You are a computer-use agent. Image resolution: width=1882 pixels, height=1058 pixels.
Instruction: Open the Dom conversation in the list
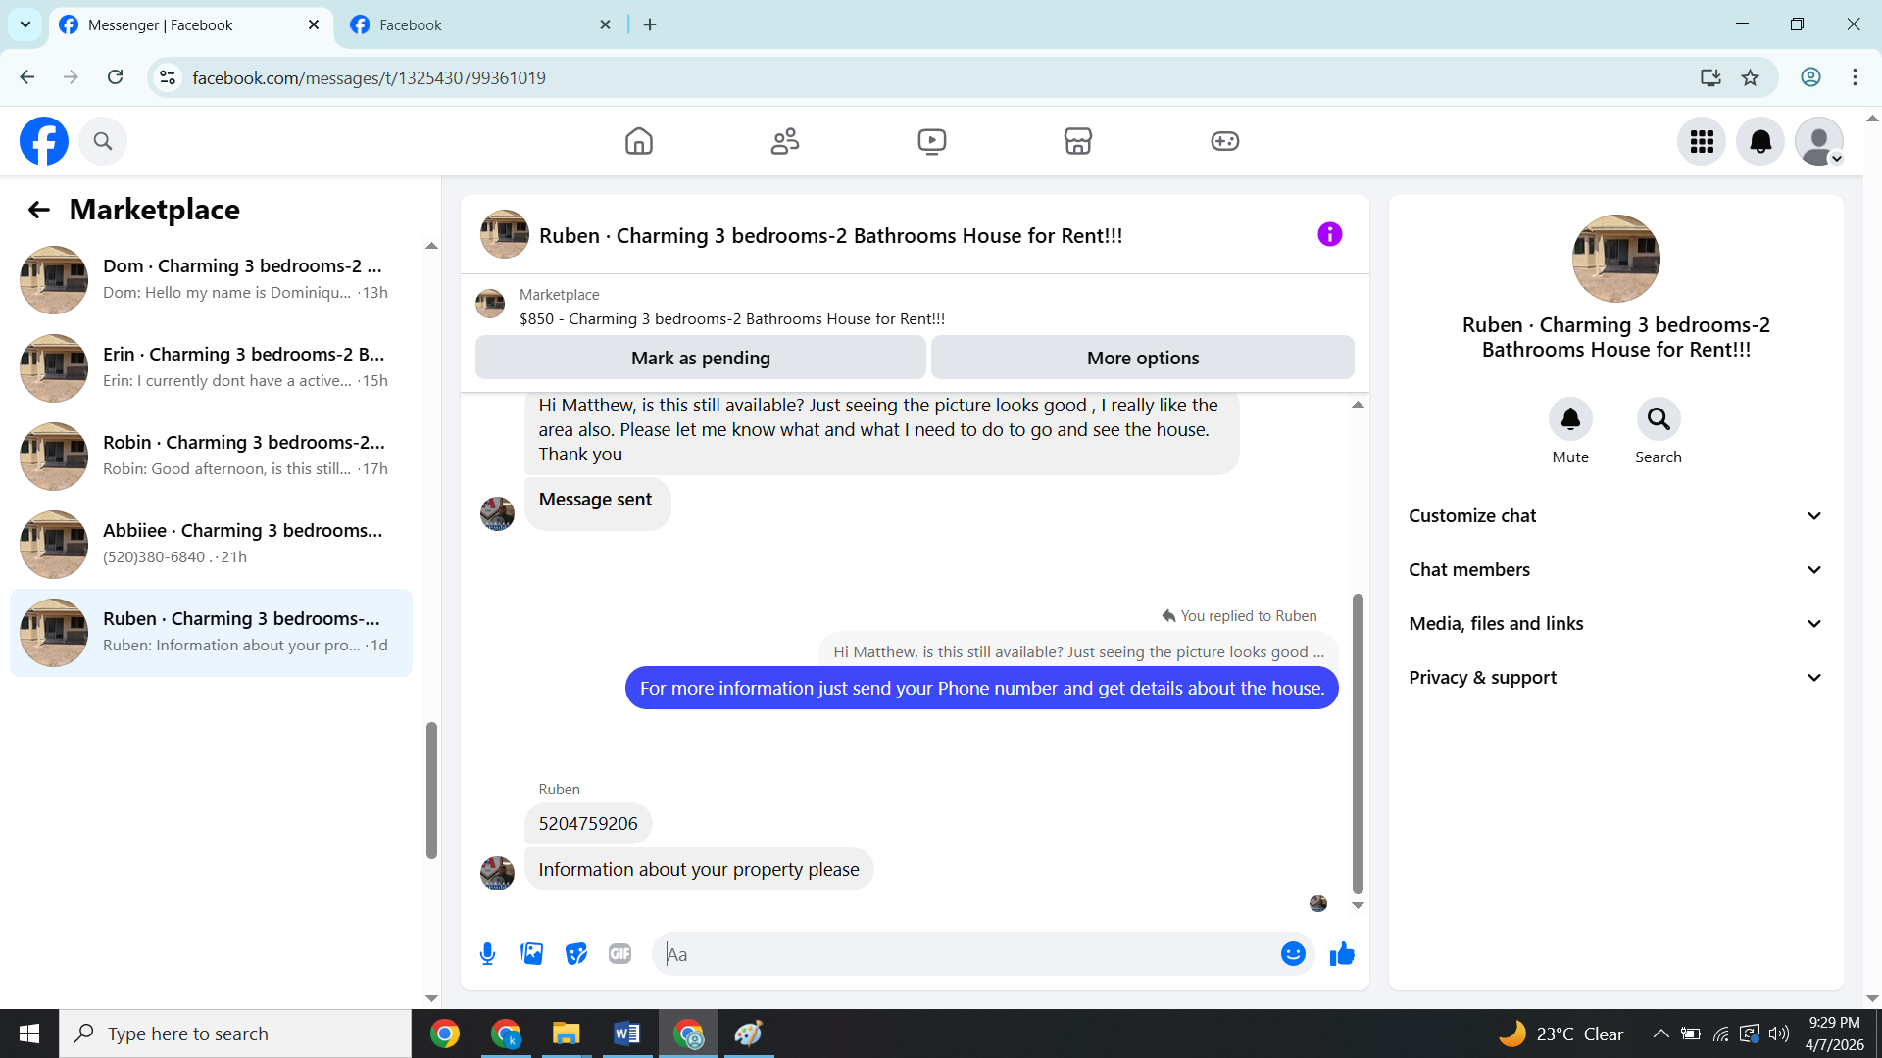click(211, 279)
